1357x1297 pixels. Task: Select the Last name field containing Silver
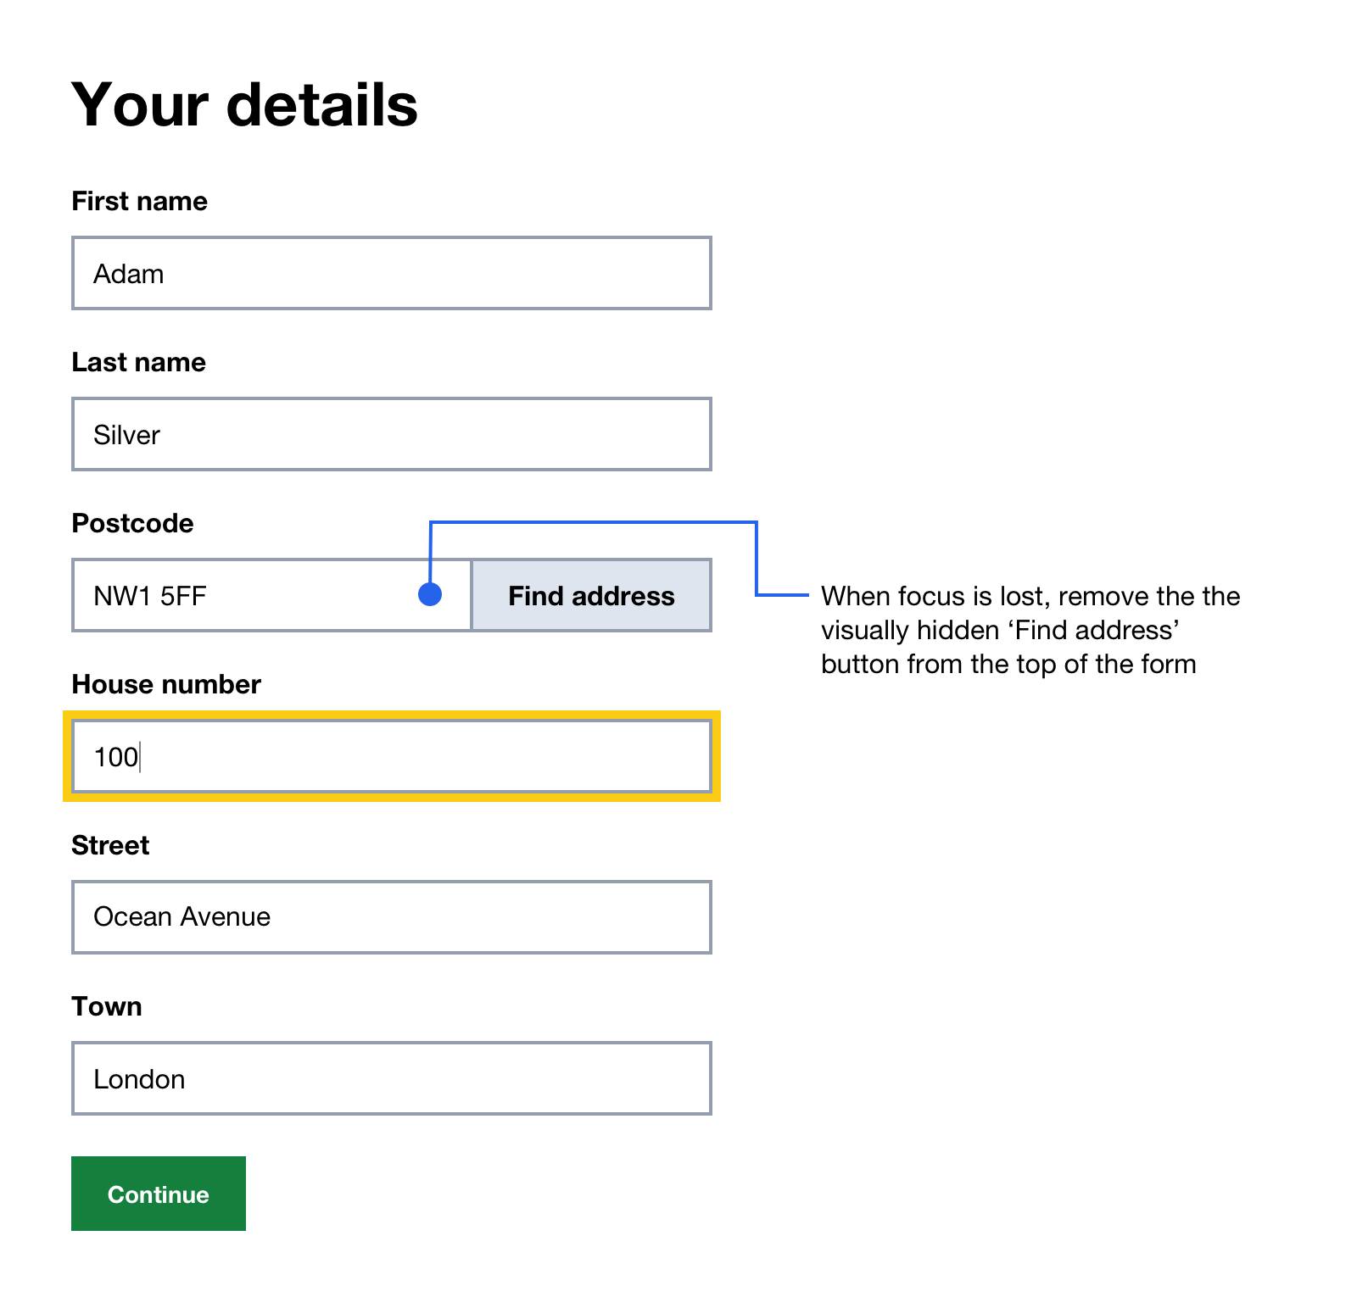[x=390, y=434]
